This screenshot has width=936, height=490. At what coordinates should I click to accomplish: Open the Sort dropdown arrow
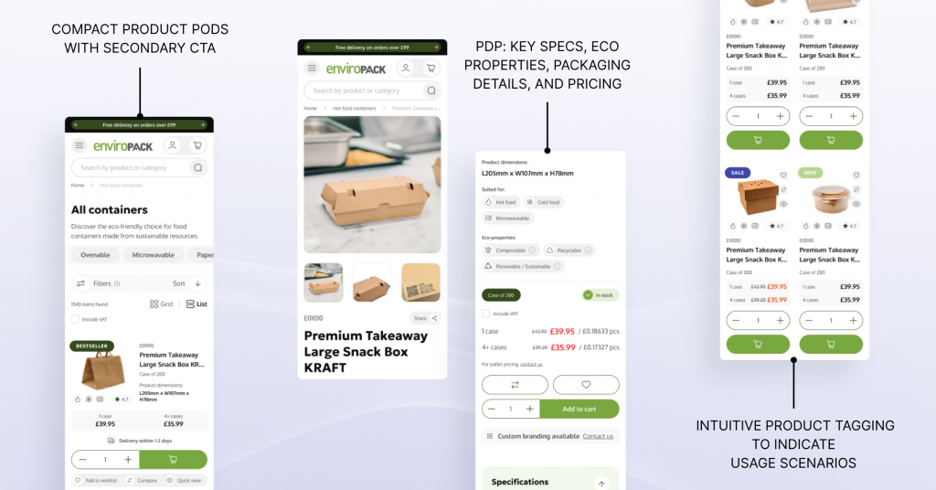(x=197, y=283)
